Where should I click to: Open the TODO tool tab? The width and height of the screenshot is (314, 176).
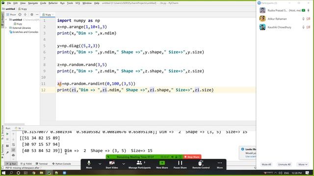click(x=26, y=164)
